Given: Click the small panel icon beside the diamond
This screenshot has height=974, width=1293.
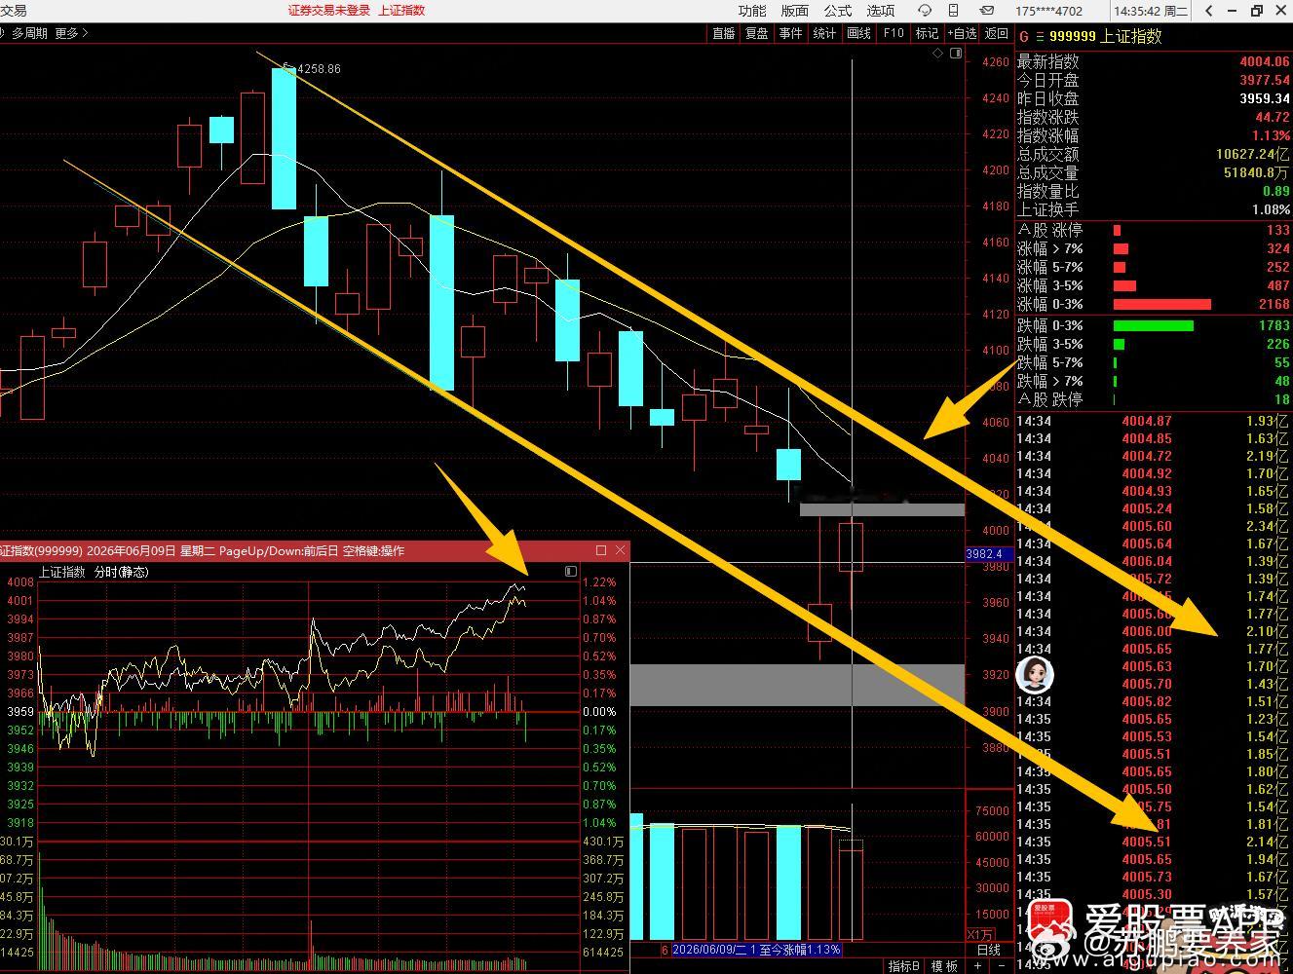Looking at the screenshot, I should [956, 54].
